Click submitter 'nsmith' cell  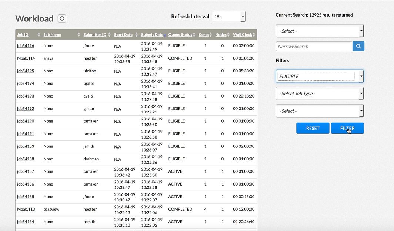coord(89,222)
